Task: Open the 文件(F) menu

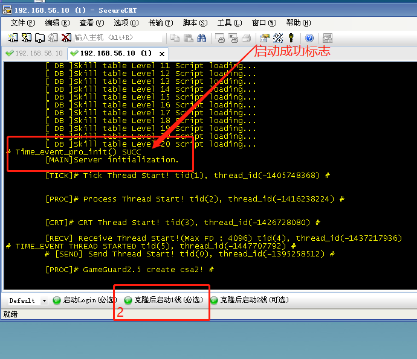Action: 23,23
